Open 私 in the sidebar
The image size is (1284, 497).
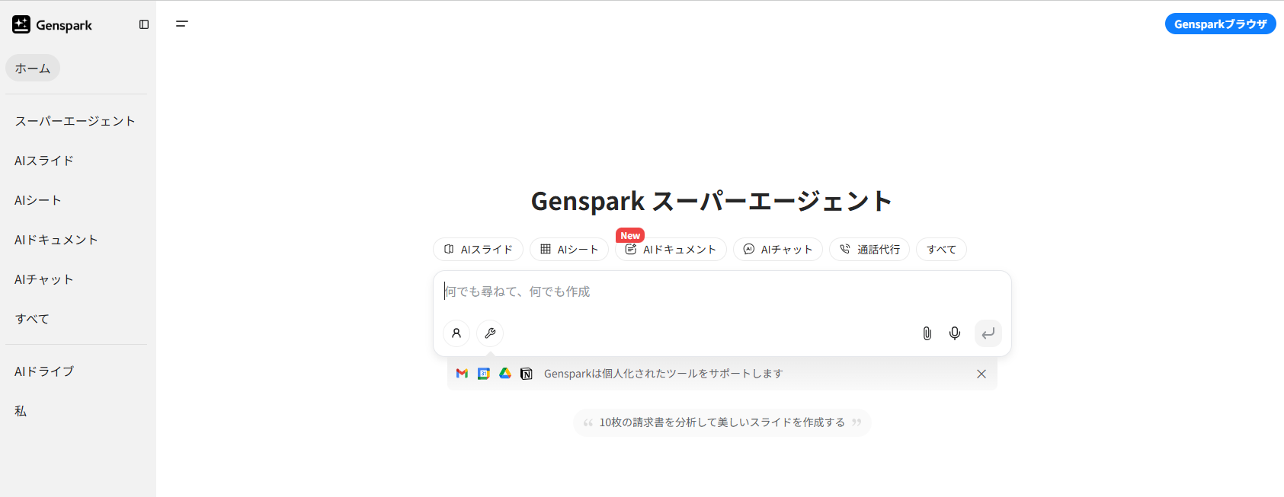click(21, 411)
